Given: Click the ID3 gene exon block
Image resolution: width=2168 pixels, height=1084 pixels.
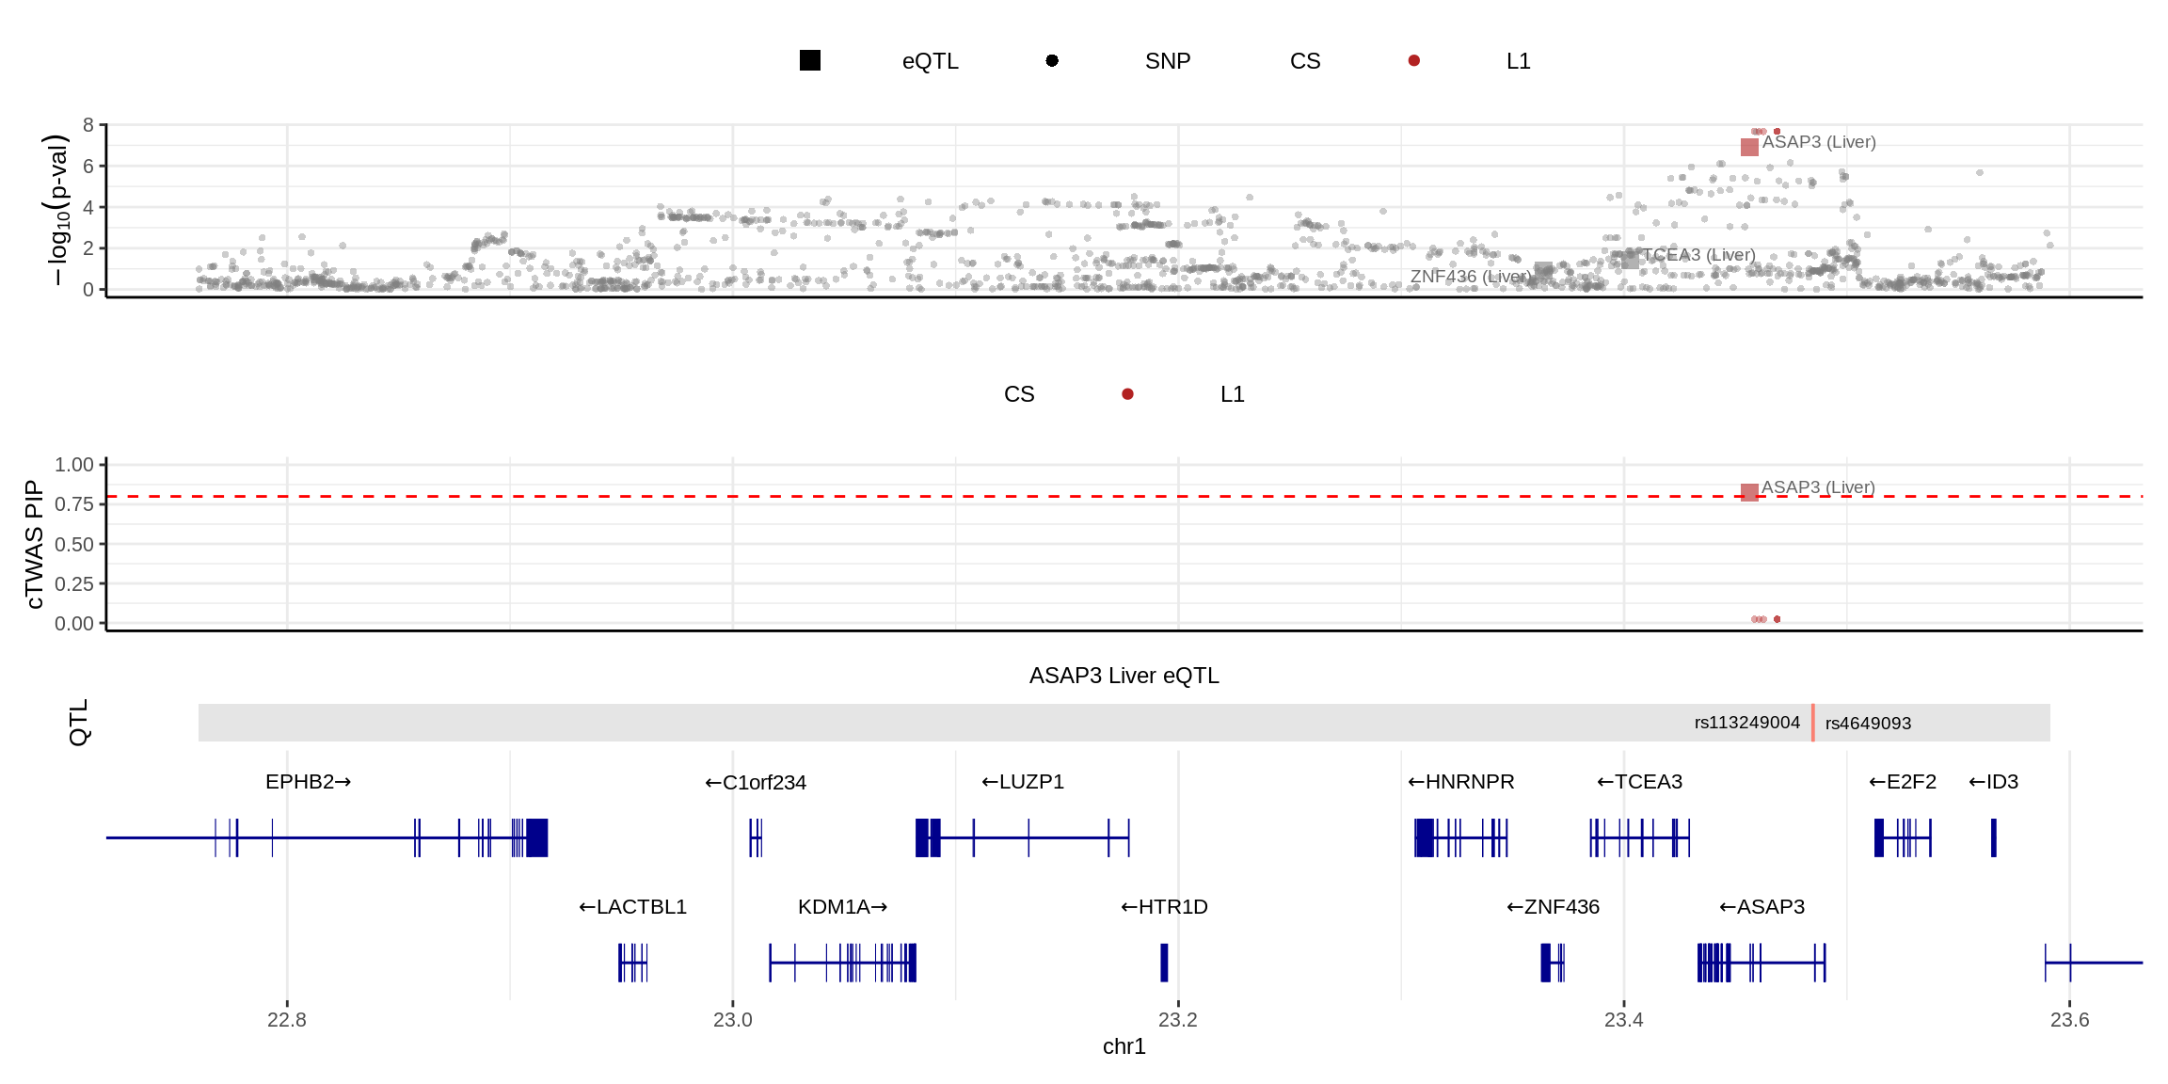Looking at the screenshot, I should point(1993,837).
